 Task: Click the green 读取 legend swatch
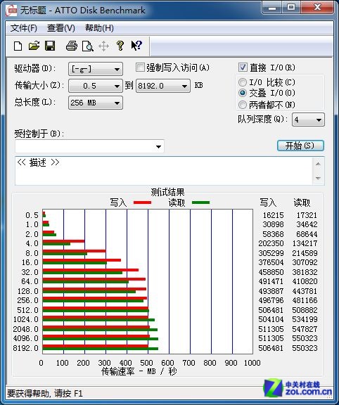coord(200,202)
